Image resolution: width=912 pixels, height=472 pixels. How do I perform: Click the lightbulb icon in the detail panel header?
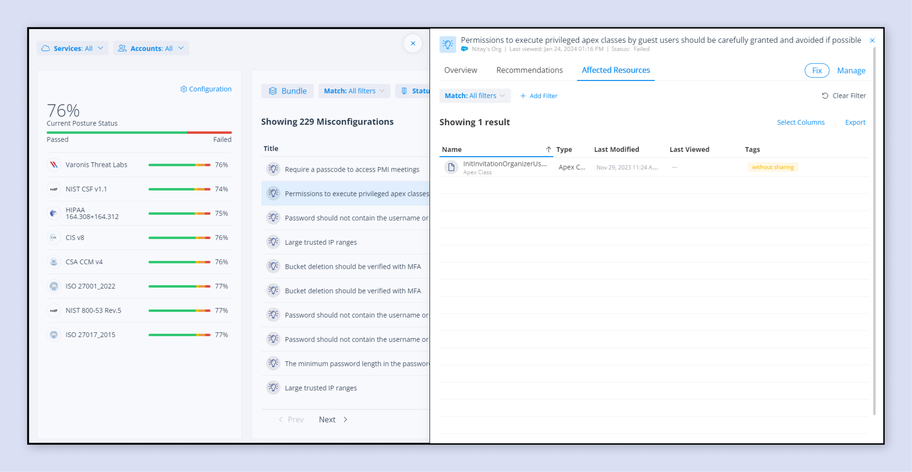coord(448,44)
